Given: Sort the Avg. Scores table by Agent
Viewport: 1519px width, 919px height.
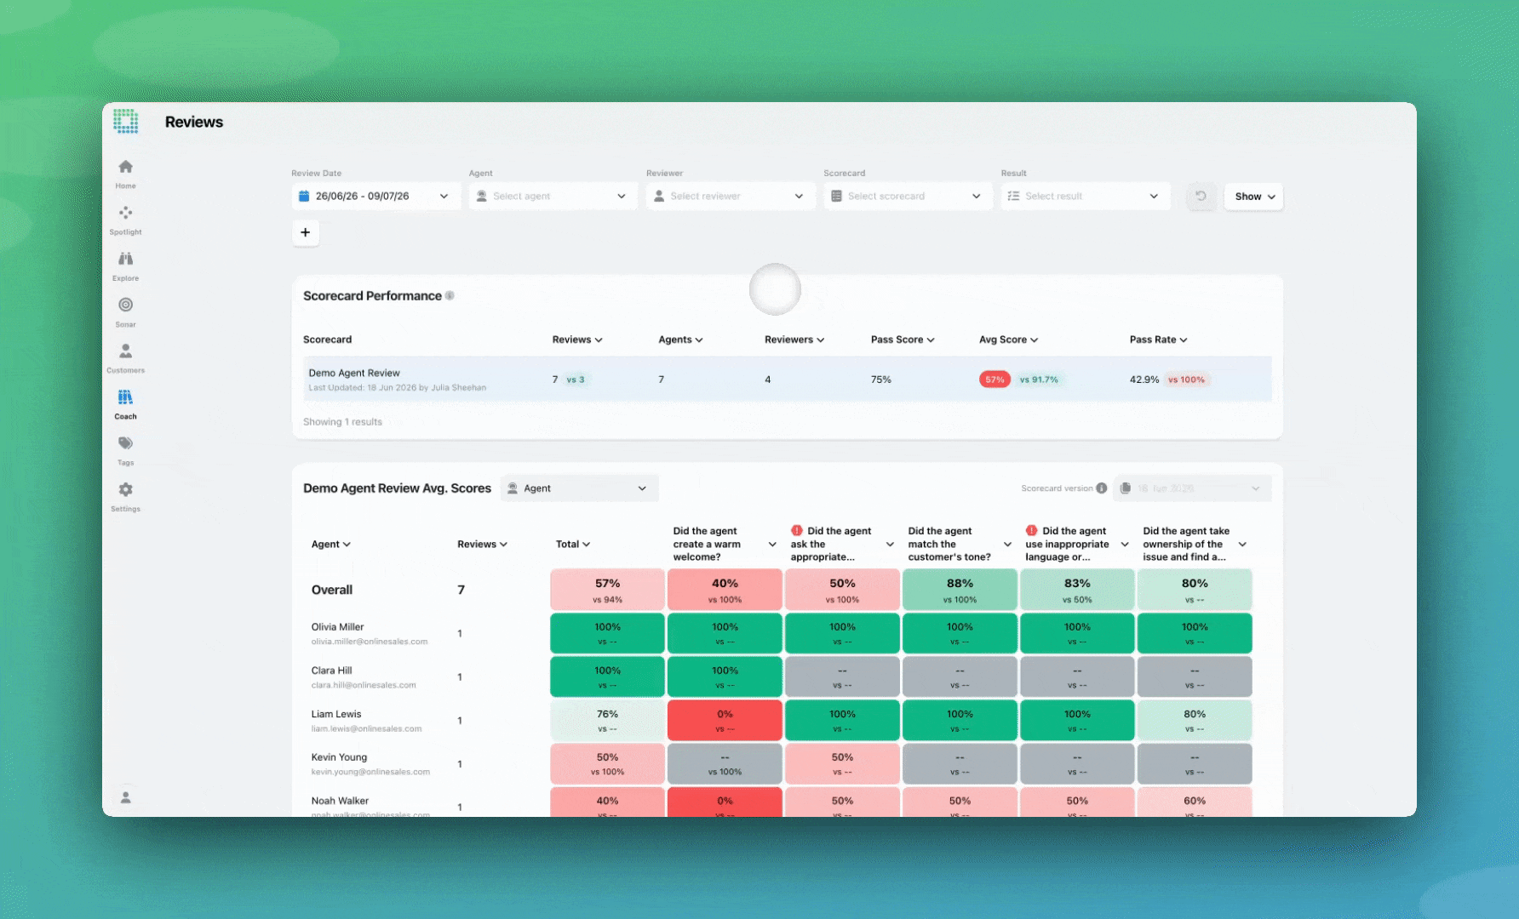Looking at the screenshot, I should coord(331,545).
